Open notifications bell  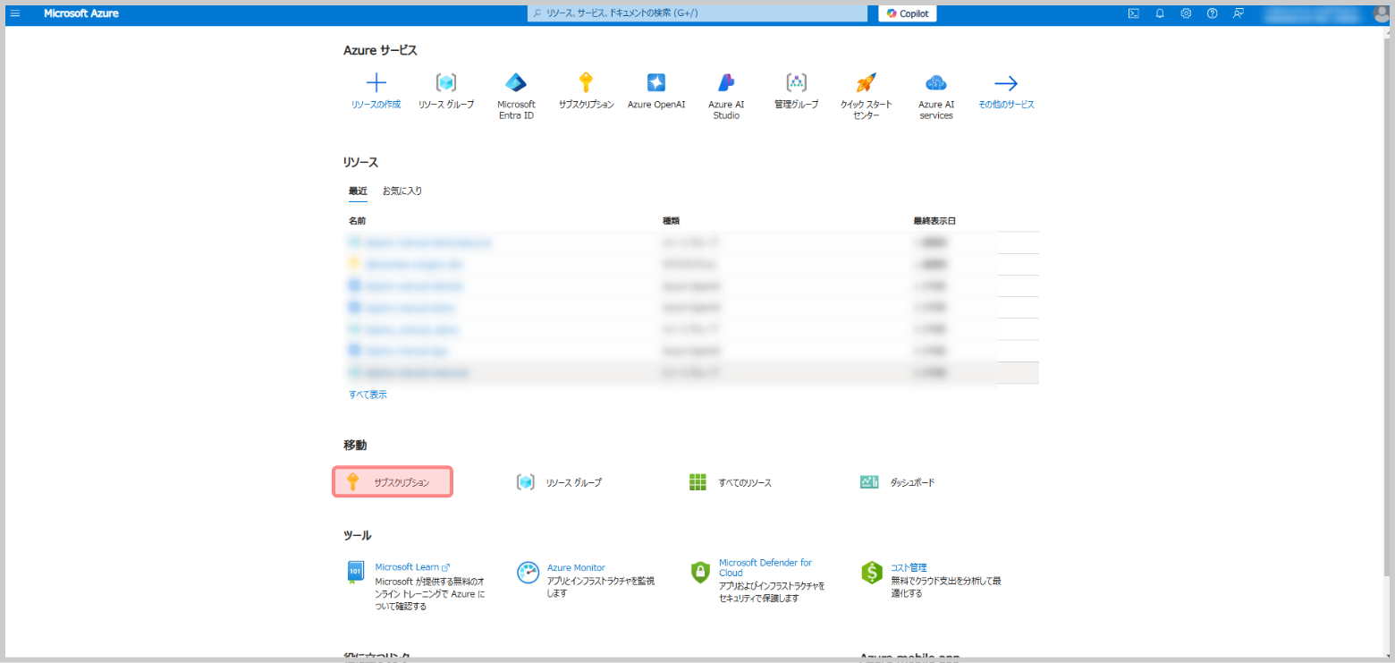1160,13
